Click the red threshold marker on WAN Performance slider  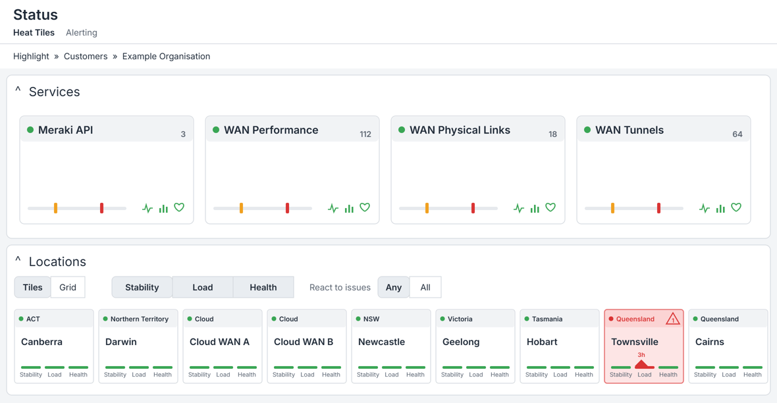click(x=287, y=208)
